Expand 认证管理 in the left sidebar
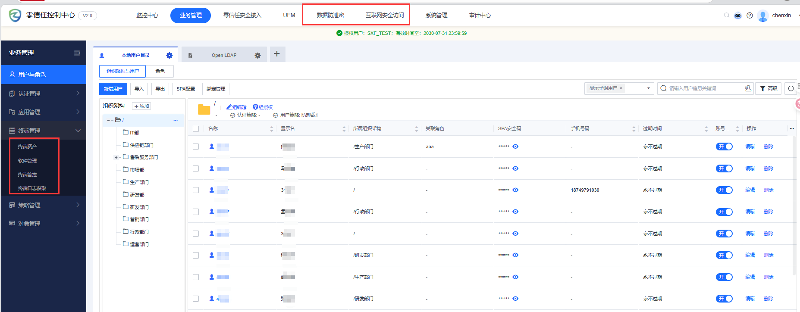Image resolution: width=800 pixels, height=312 pixels. click(x=43, y=94)
